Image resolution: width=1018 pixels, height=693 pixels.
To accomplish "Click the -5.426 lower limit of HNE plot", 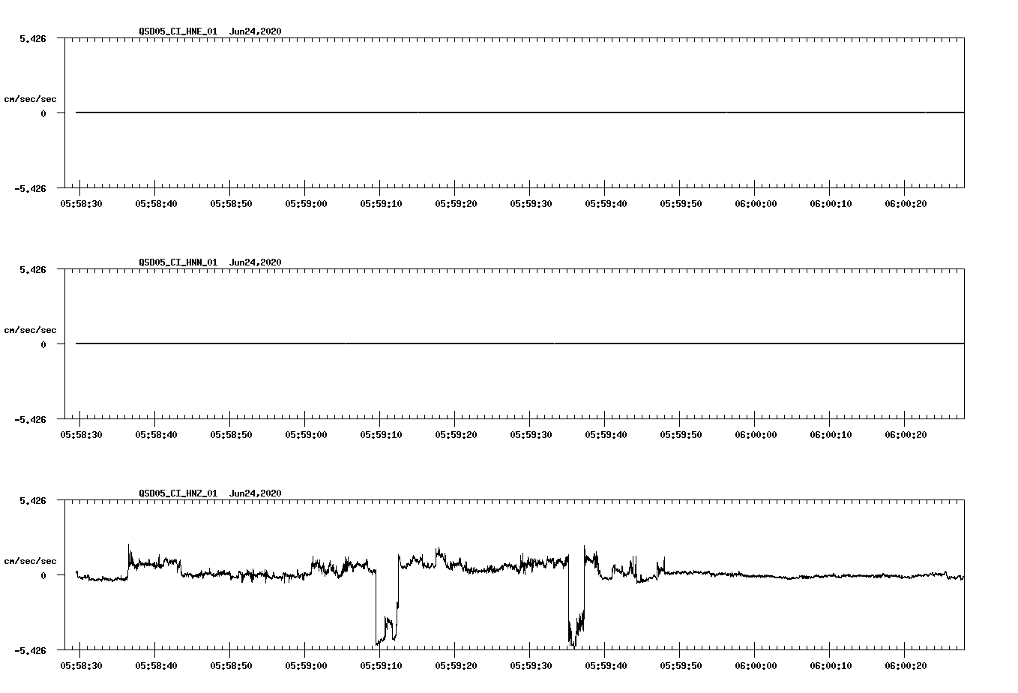I will [x=30, y=188].
